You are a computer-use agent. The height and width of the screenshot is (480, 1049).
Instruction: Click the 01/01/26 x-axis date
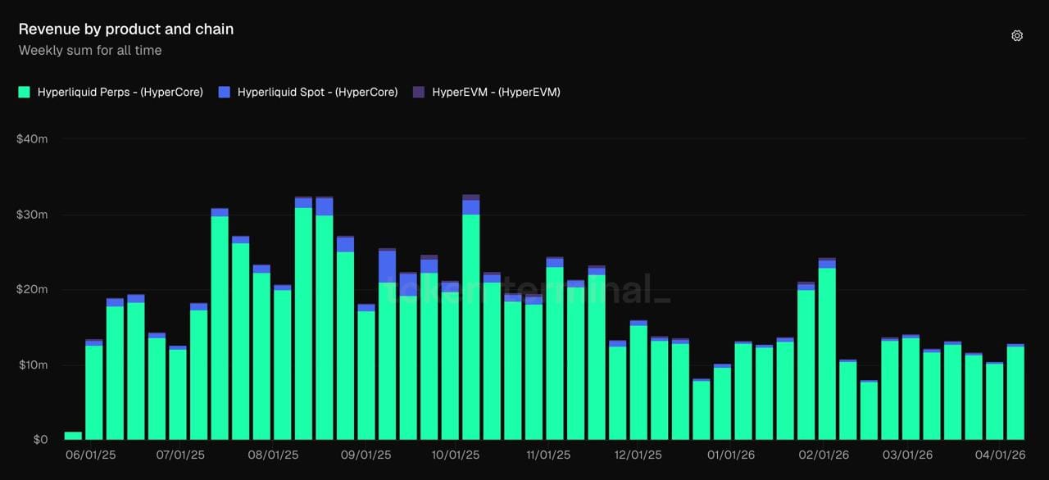730,455
